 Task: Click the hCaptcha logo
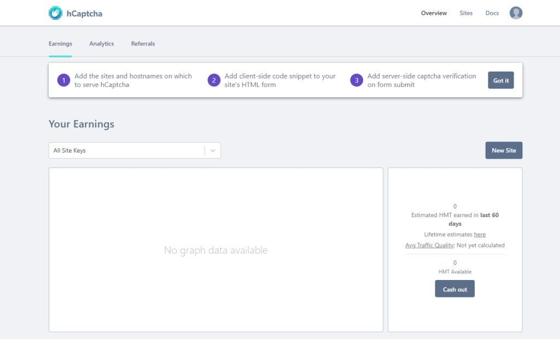[x=75, y=13]
